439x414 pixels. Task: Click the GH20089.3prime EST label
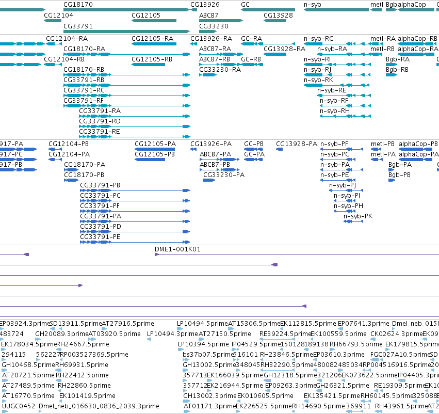click(x=62, y=334)
